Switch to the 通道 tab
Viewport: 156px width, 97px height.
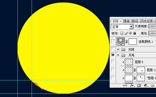tap(126, 21)
